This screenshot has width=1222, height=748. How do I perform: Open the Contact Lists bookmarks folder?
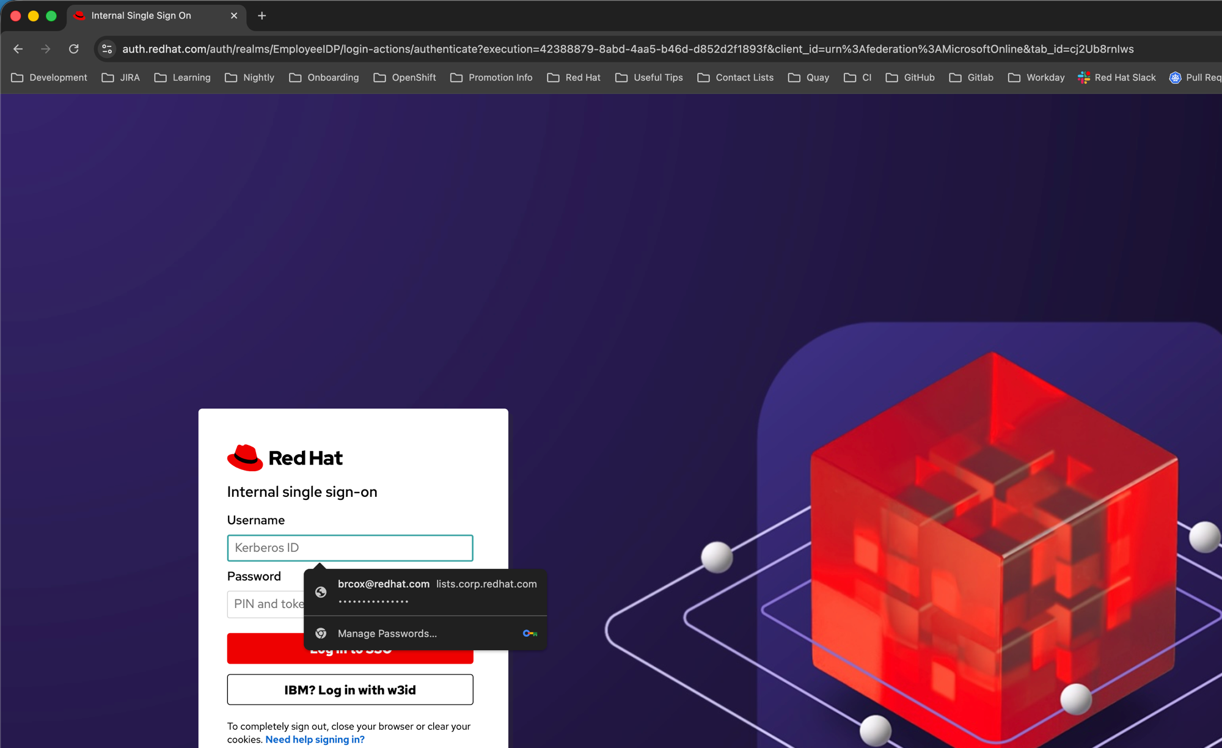[x=736, y=78]
